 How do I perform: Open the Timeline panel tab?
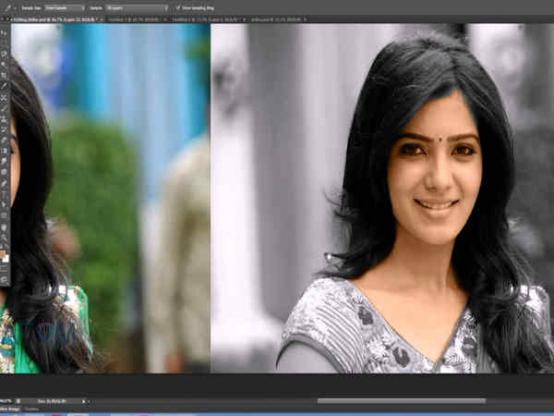pos(31,409)
